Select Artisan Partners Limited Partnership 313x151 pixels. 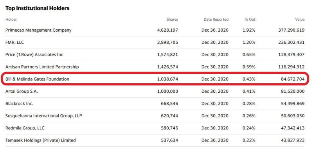point(42,67)
